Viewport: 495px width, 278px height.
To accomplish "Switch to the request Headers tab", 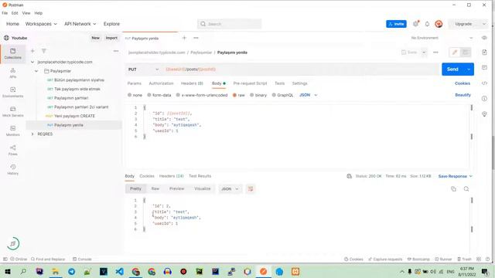I will point(192,83).
